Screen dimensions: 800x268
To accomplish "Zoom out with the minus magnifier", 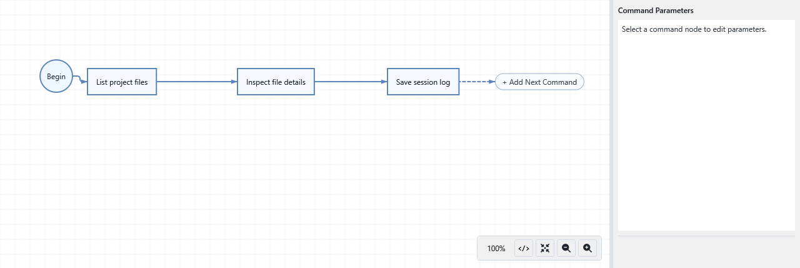I will tap(566, 248).
